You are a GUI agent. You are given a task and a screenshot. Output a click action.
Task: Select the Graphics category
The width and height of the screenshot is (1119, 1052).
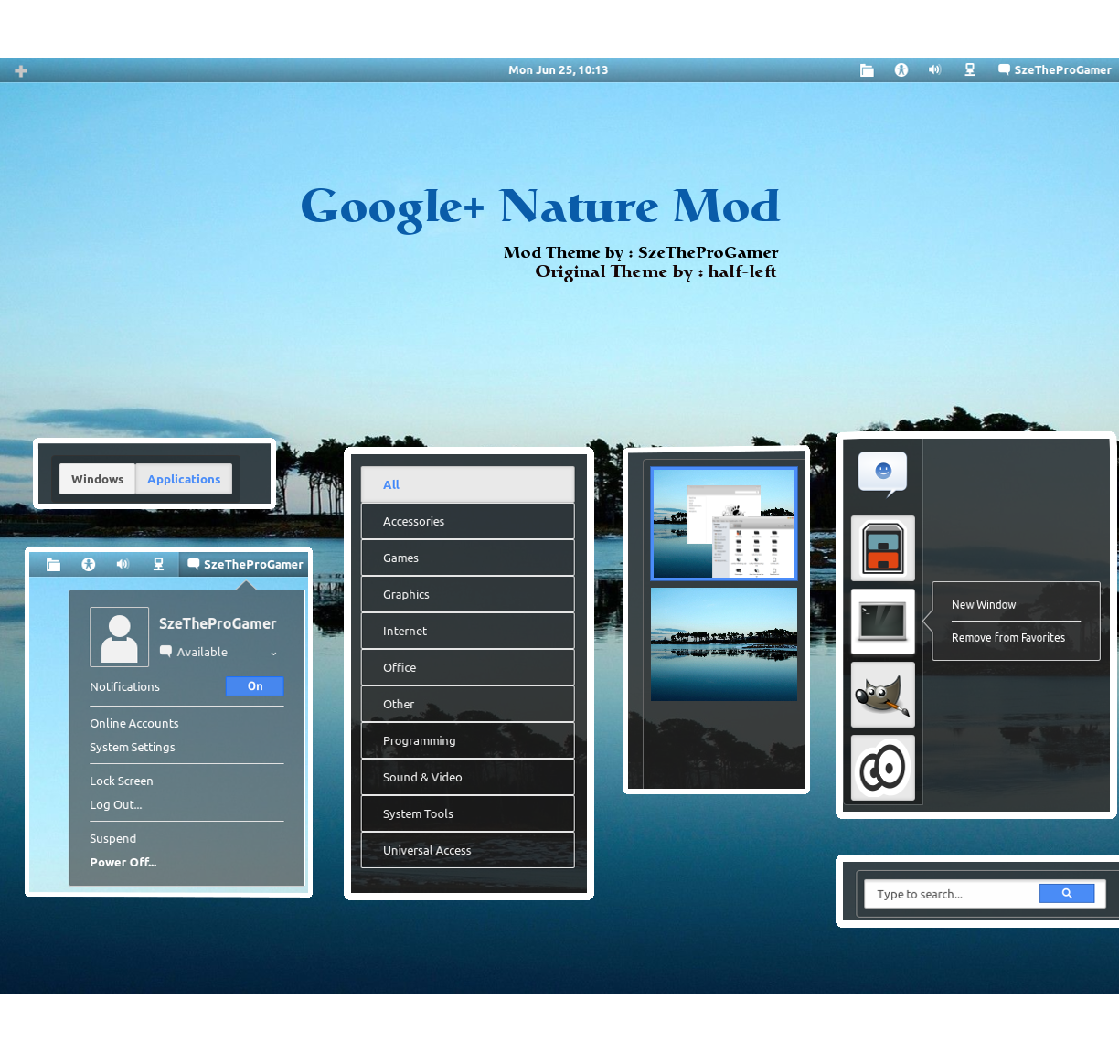pyautogui.click(x=468, y=594)
